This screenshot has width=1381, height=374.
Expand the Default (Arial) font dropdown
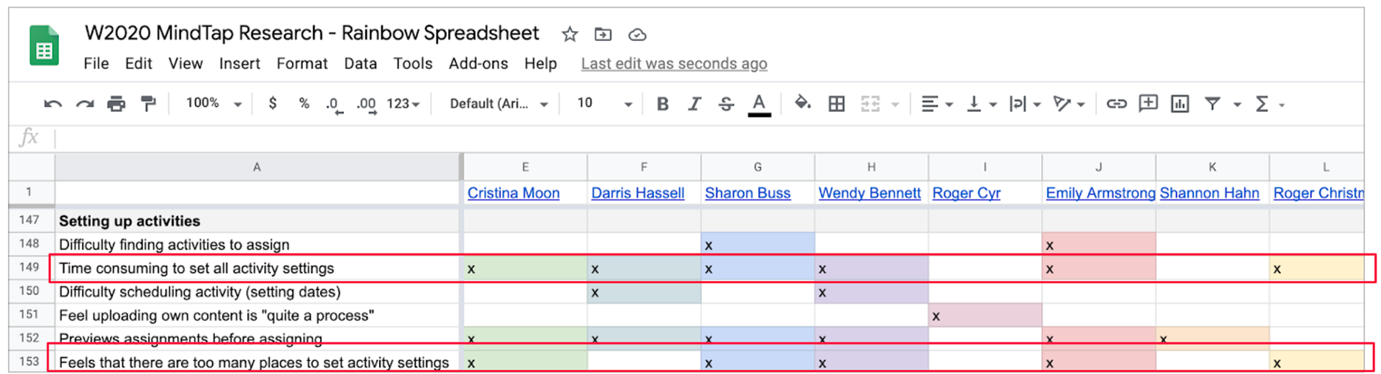click(498, 104)
